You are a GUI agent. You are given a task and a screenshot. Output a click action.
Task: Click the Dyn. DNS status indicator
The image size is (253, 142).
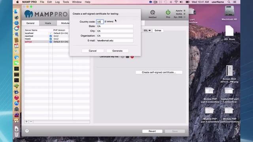click(185, 17)
